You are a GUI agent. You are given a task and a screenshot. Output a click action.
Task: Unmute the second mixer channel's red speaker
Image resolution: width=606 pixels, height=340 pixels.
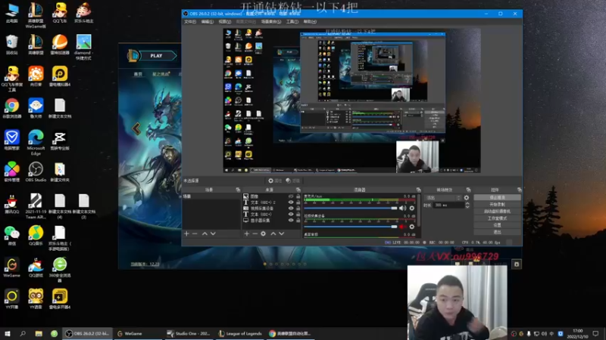[403, 227]
